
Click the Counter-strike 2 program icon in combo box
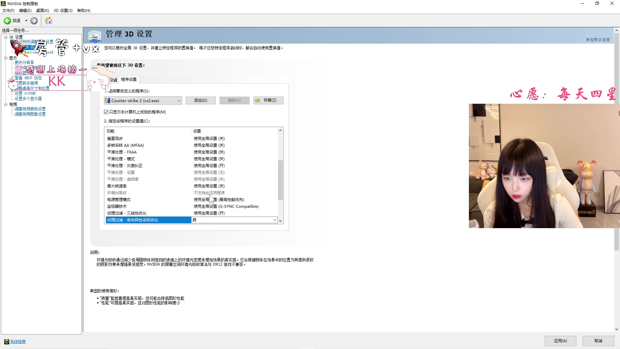108,100
